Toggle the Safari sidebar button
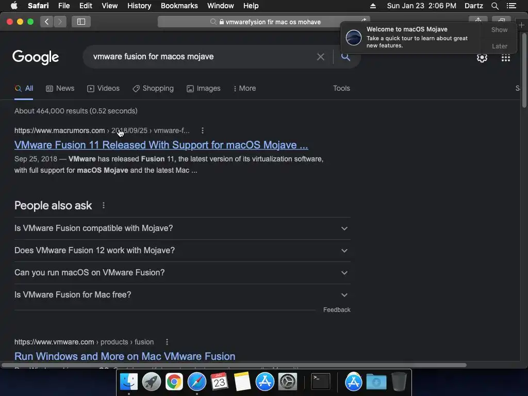This screenshot has width=528, height=396. [81, 22]
